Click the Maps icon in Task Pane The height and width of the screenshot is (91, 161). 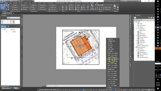[13, 22]
